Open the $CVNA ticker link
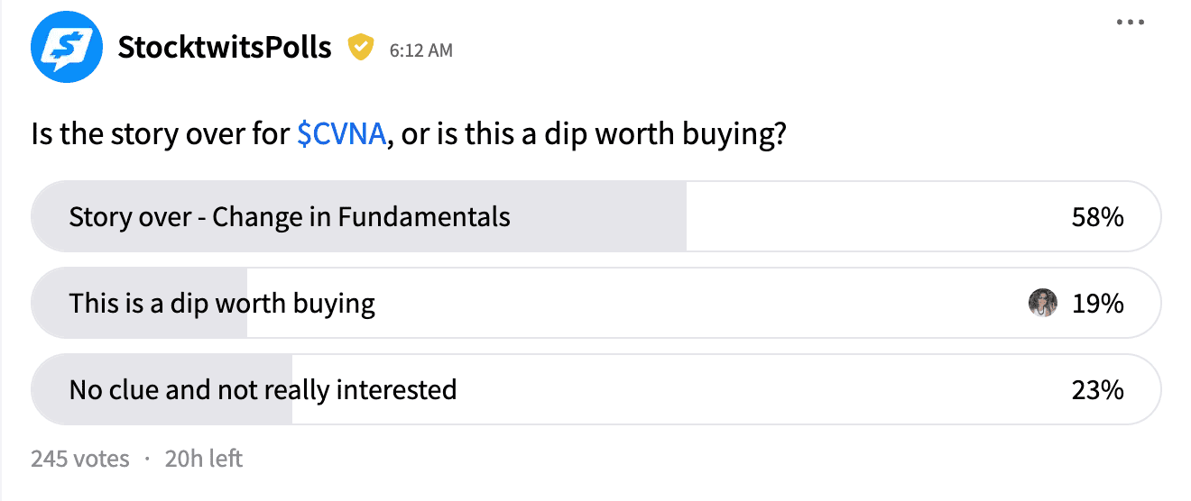This screenshot has height=501, width=1191. pos(342,135)
